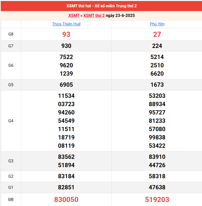Viewport: 202px width, 206px height.
Task: Select the G1 number 47638
Action: point(157,187)
